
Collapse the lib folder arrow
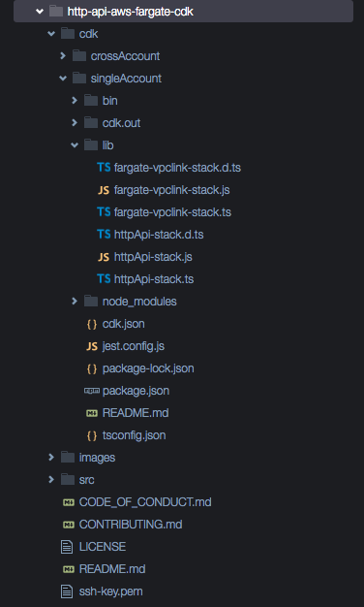pyautogui.click(x=75, y=145)
